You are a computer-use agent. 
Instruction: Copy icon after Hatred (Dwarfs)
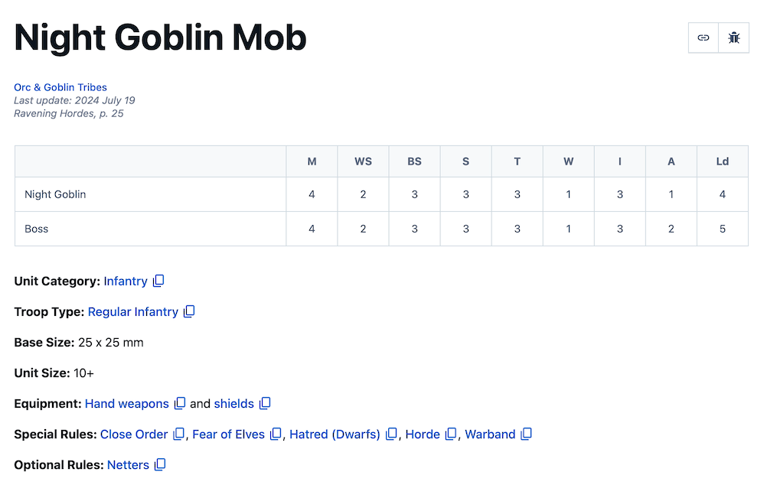(391, 435)
